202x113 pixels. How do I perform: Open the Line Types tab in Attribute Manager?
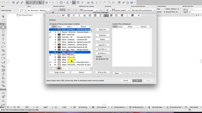[x=85, y=15]
